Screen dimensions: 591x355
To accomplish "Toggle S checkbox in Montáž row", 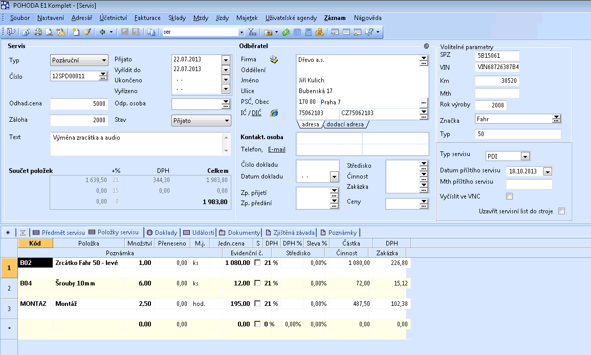I will [x=257, y=303].
